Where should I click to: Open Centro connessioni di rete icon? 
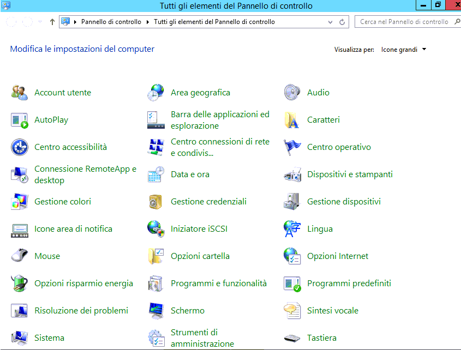point(156,147)
